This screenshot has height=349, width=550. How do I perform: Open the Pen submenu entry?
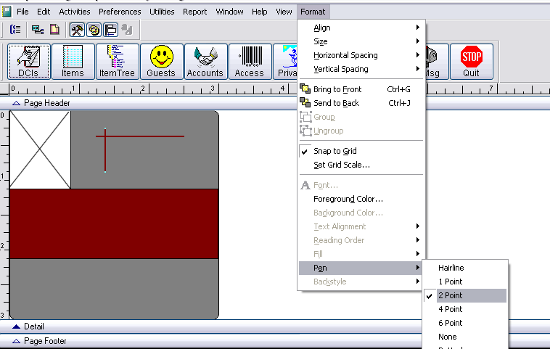tap(361, 268)
